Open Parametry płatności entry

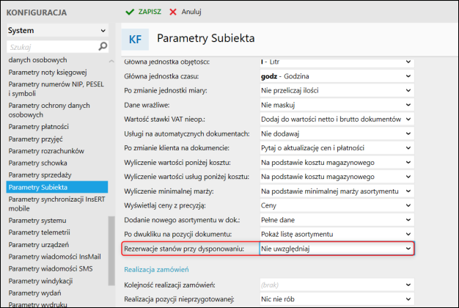[39, 127]
